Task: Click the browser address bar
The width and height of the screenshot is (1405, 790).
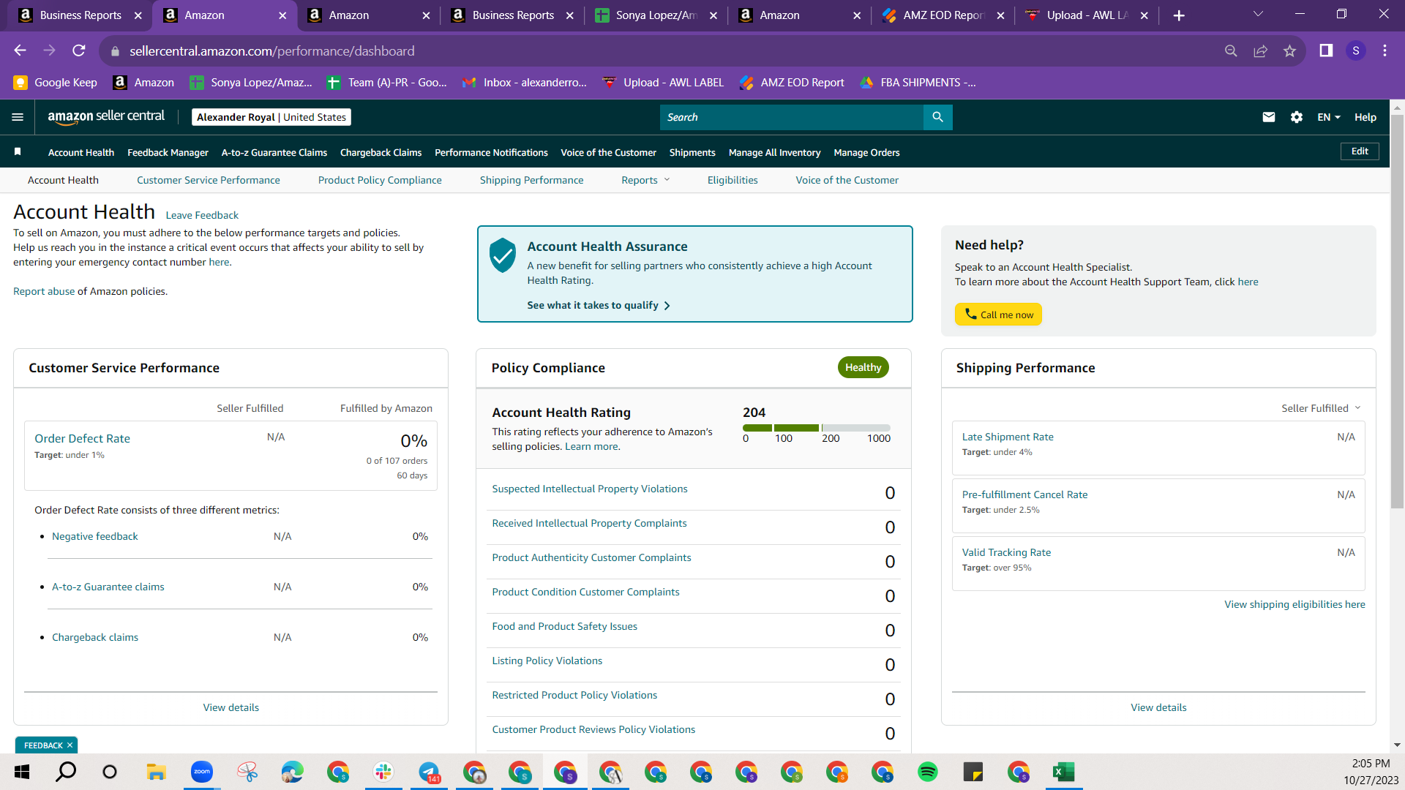Action: click(x=659, y=50)
